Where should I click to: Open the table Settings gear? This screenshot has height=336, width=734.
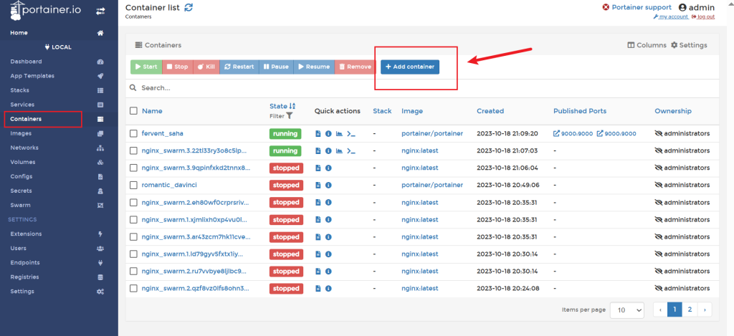[689, 45]
